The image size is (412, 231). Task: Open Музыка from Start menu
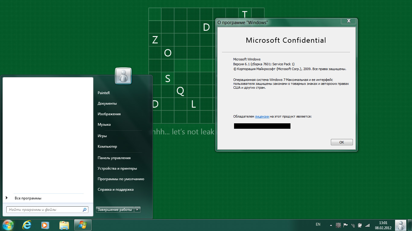[x=104, y=125]
